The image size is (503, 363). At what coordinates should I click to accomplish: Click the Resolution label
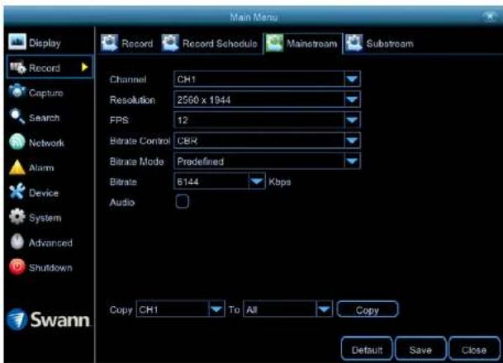(x=132, y=100)
